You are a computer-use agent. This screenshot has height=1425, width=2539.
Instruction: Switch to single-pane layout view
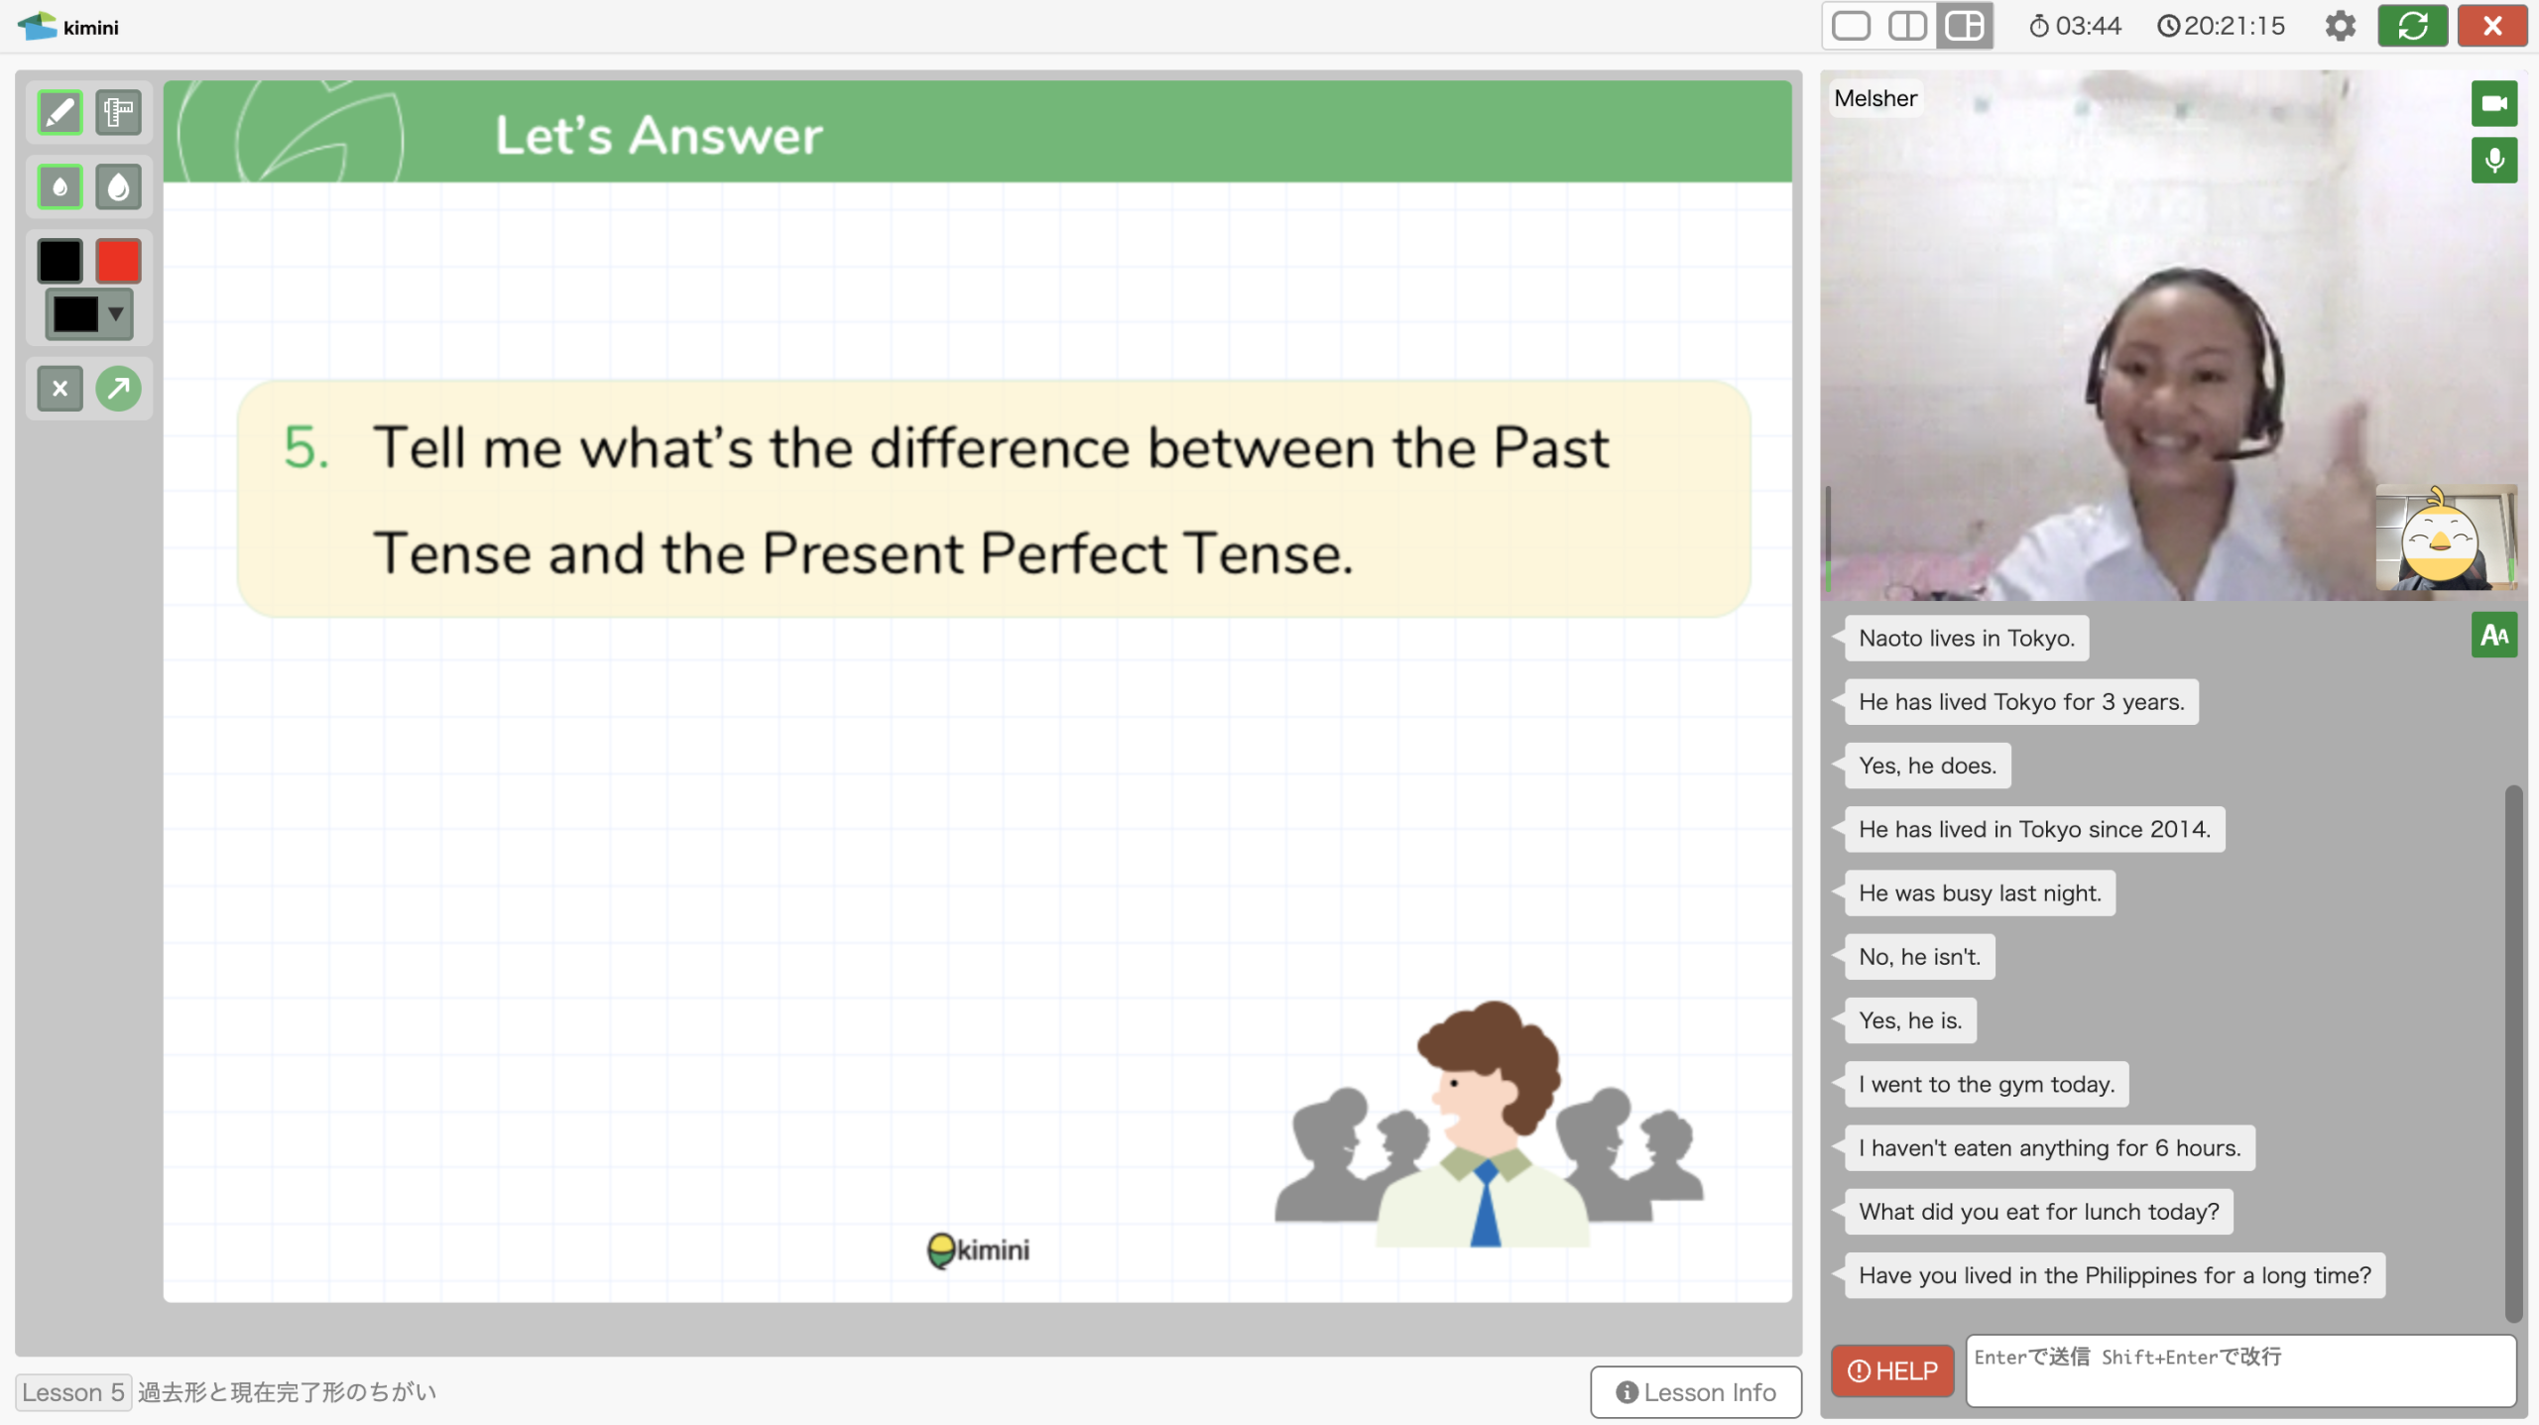pyautogui.click(x=1851, y=26)
